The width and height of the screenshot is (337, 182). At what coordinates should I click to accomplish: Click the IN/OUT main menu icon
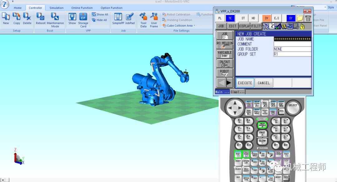tap(225, 64)
